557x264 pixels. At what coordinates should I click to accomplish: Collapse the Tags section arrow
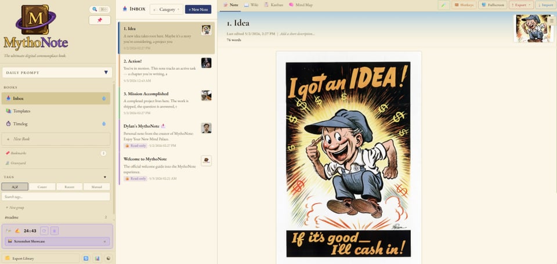[105, 177]
